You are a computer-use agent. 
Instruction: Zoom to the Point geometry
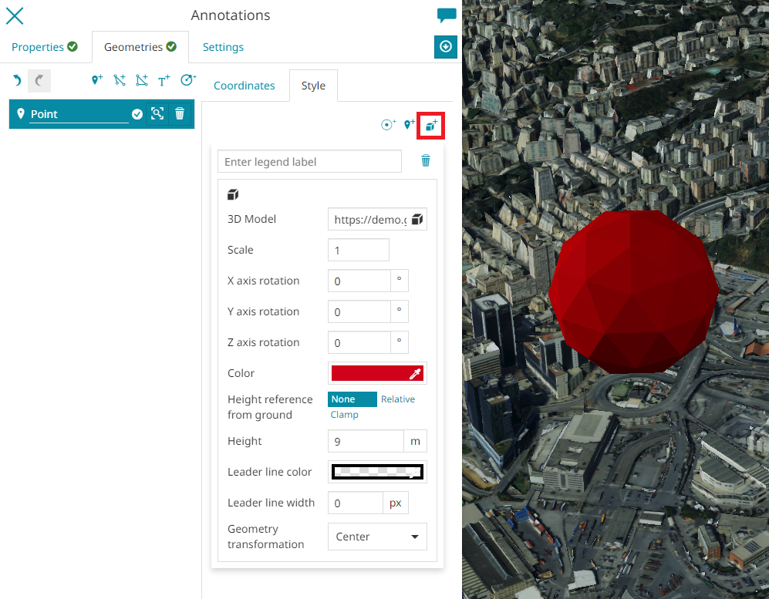[157, 114]
